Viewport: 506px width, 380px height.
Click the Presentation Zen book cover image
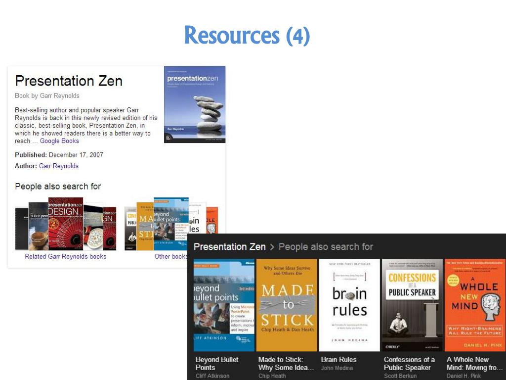(195, 104)
